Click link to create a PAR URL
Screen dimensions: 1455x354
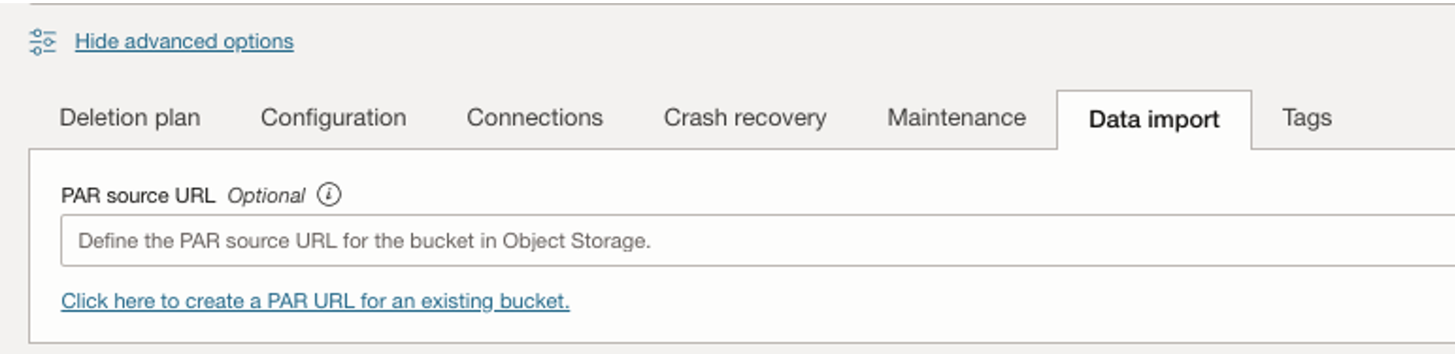click(315, 301)
